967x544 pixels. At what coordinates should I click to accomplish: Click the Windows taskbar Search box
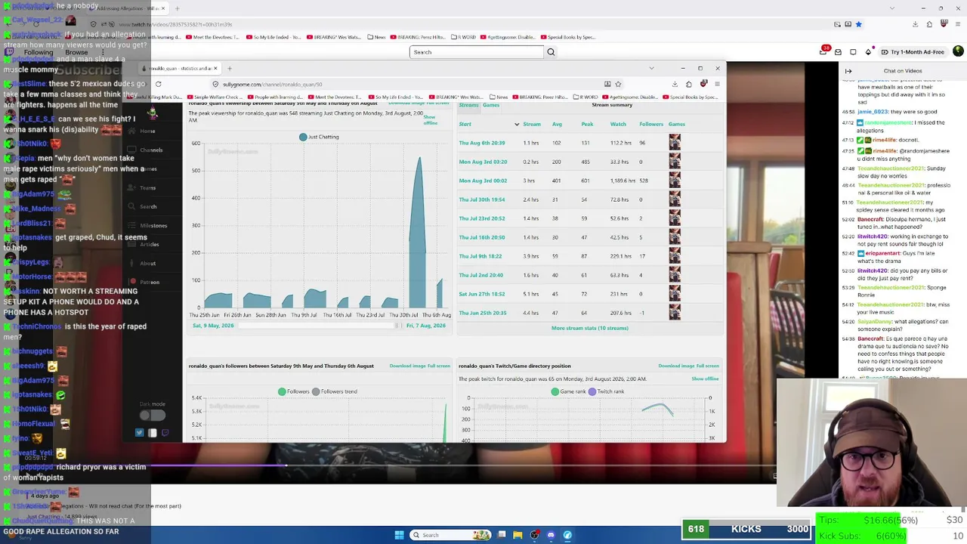point(450,535)
